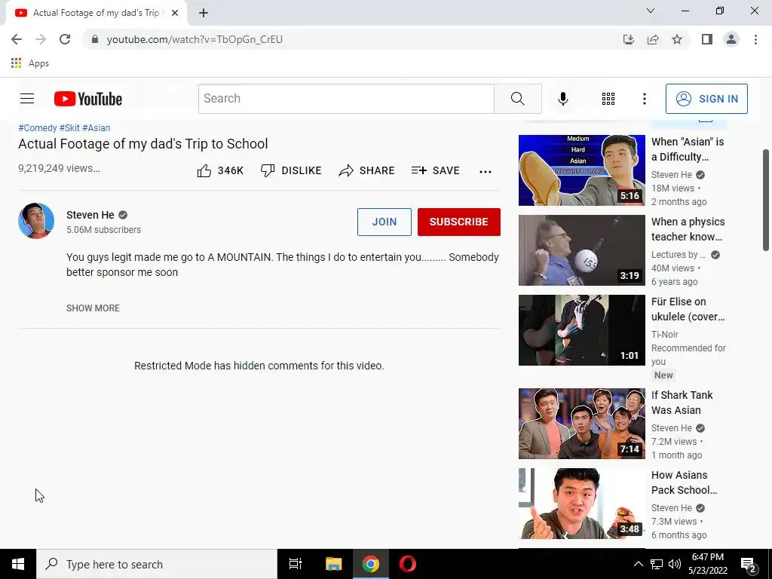Open YouTube settings three-dot menu
The height and width of the screenshot is (579, 772).
pyautogui.click(x=644, y=99)
